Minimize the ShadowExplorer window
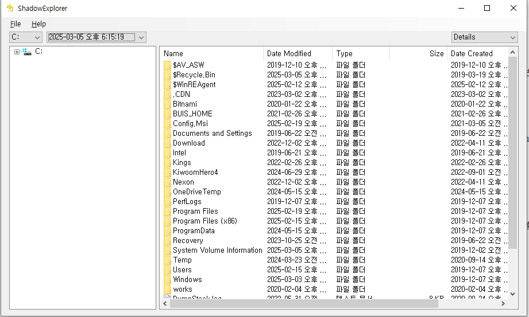Screen dimensions: 529x317 [x=461, y=8]
